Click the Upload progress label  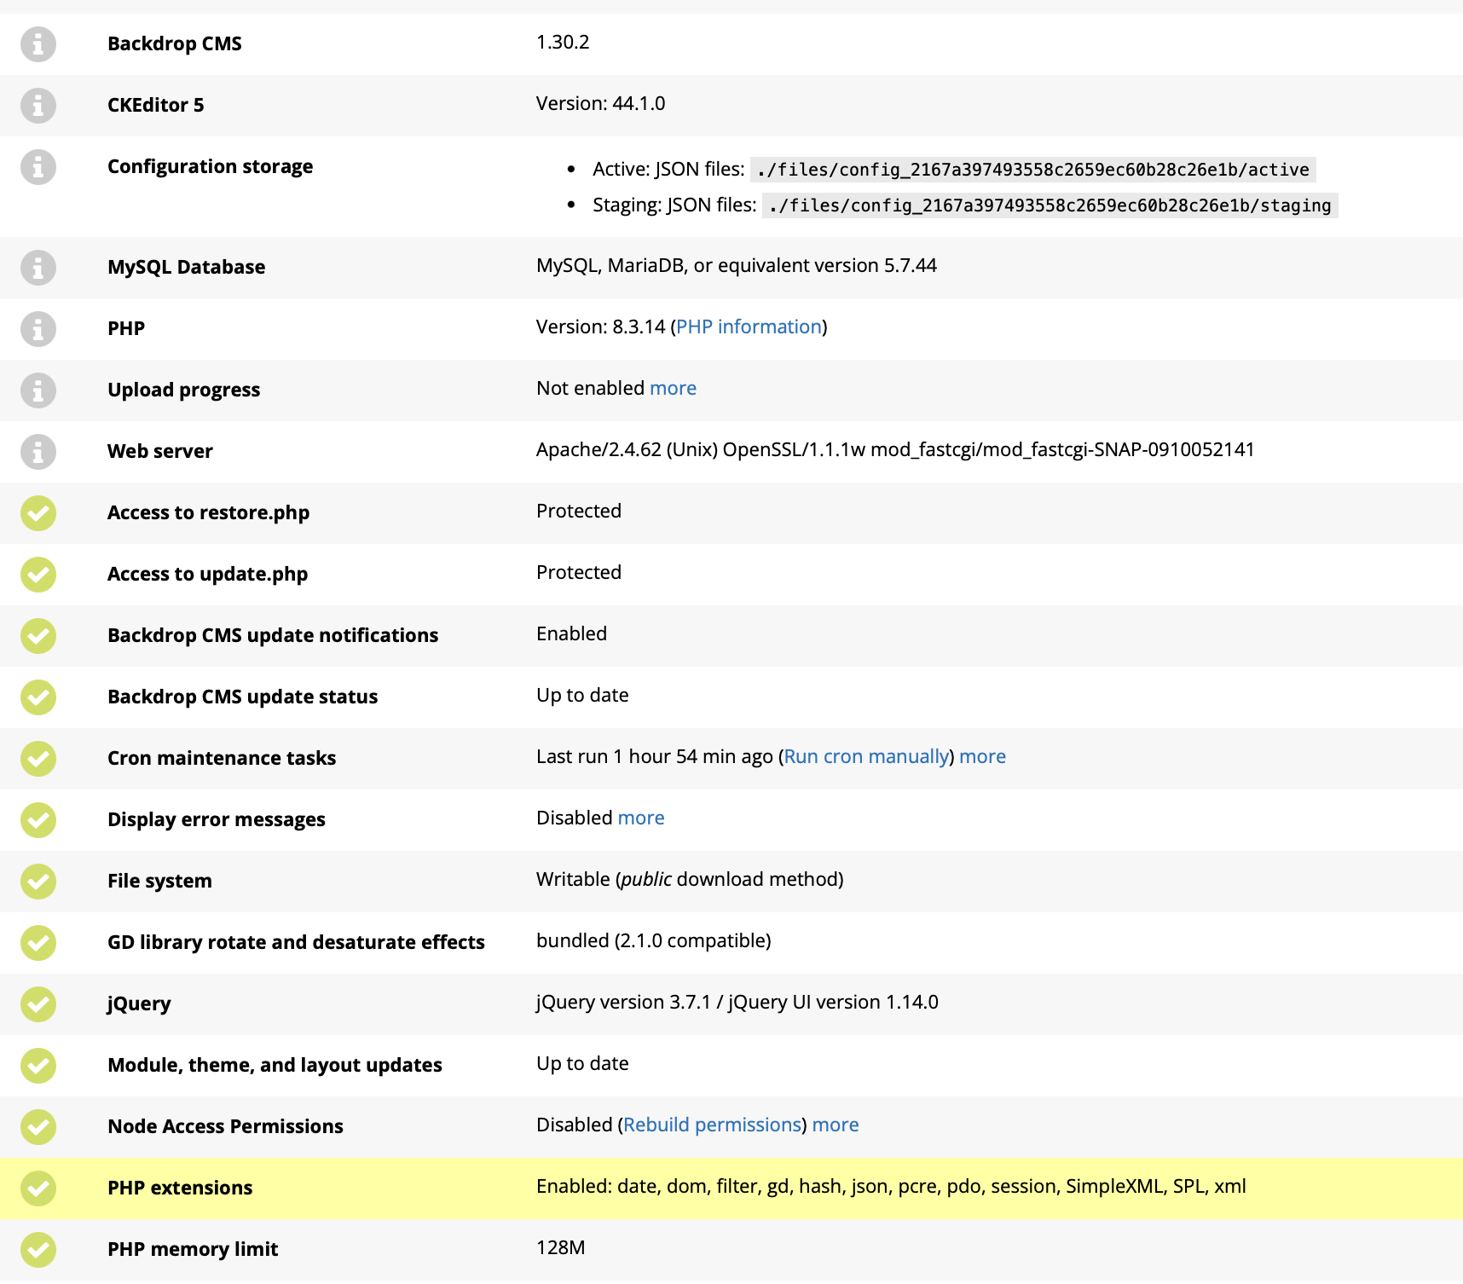click(183, 390)
